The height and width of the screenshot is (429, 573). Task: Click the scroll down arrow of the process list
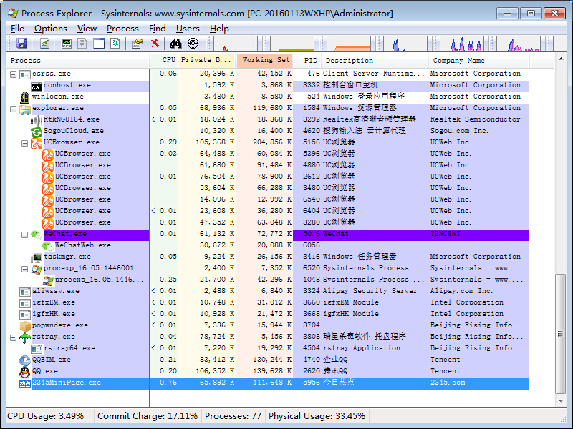pyautogui.click(x=561, y=401)
